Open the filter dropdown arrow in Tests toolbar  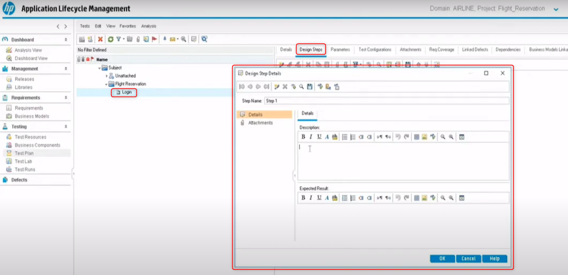coord(124,39)
